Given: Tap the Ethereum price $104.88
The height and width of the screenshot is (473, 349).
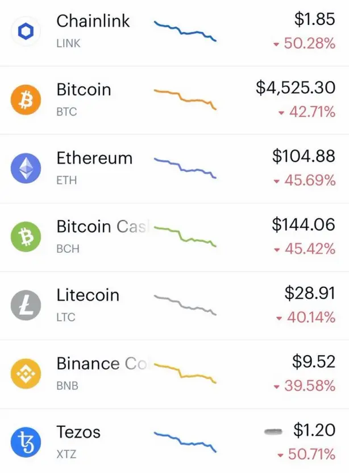Looking at the screenshot, I should (x=304, y=156).
